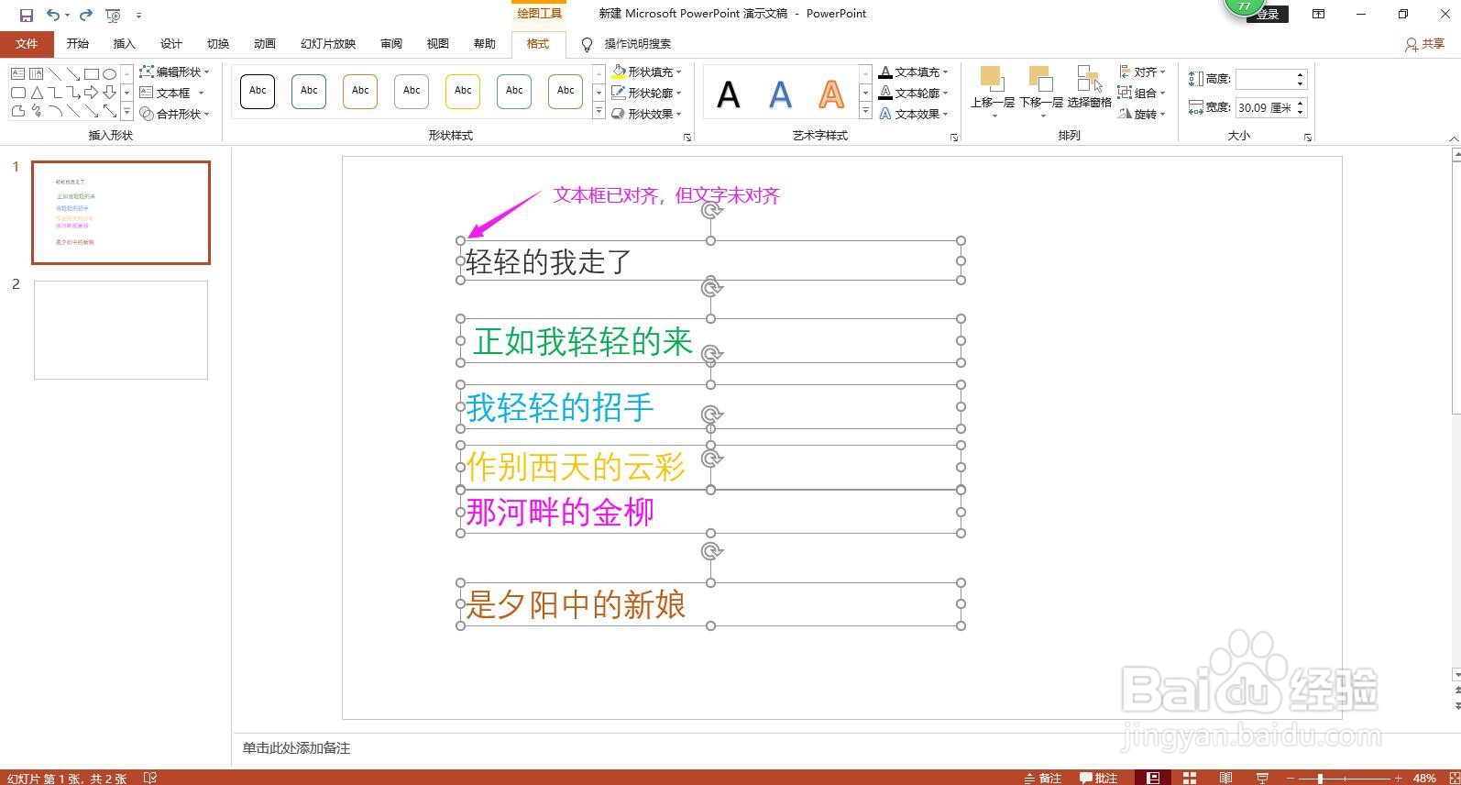Expand the insert shapes gallery more button

(x=126, y=113)
